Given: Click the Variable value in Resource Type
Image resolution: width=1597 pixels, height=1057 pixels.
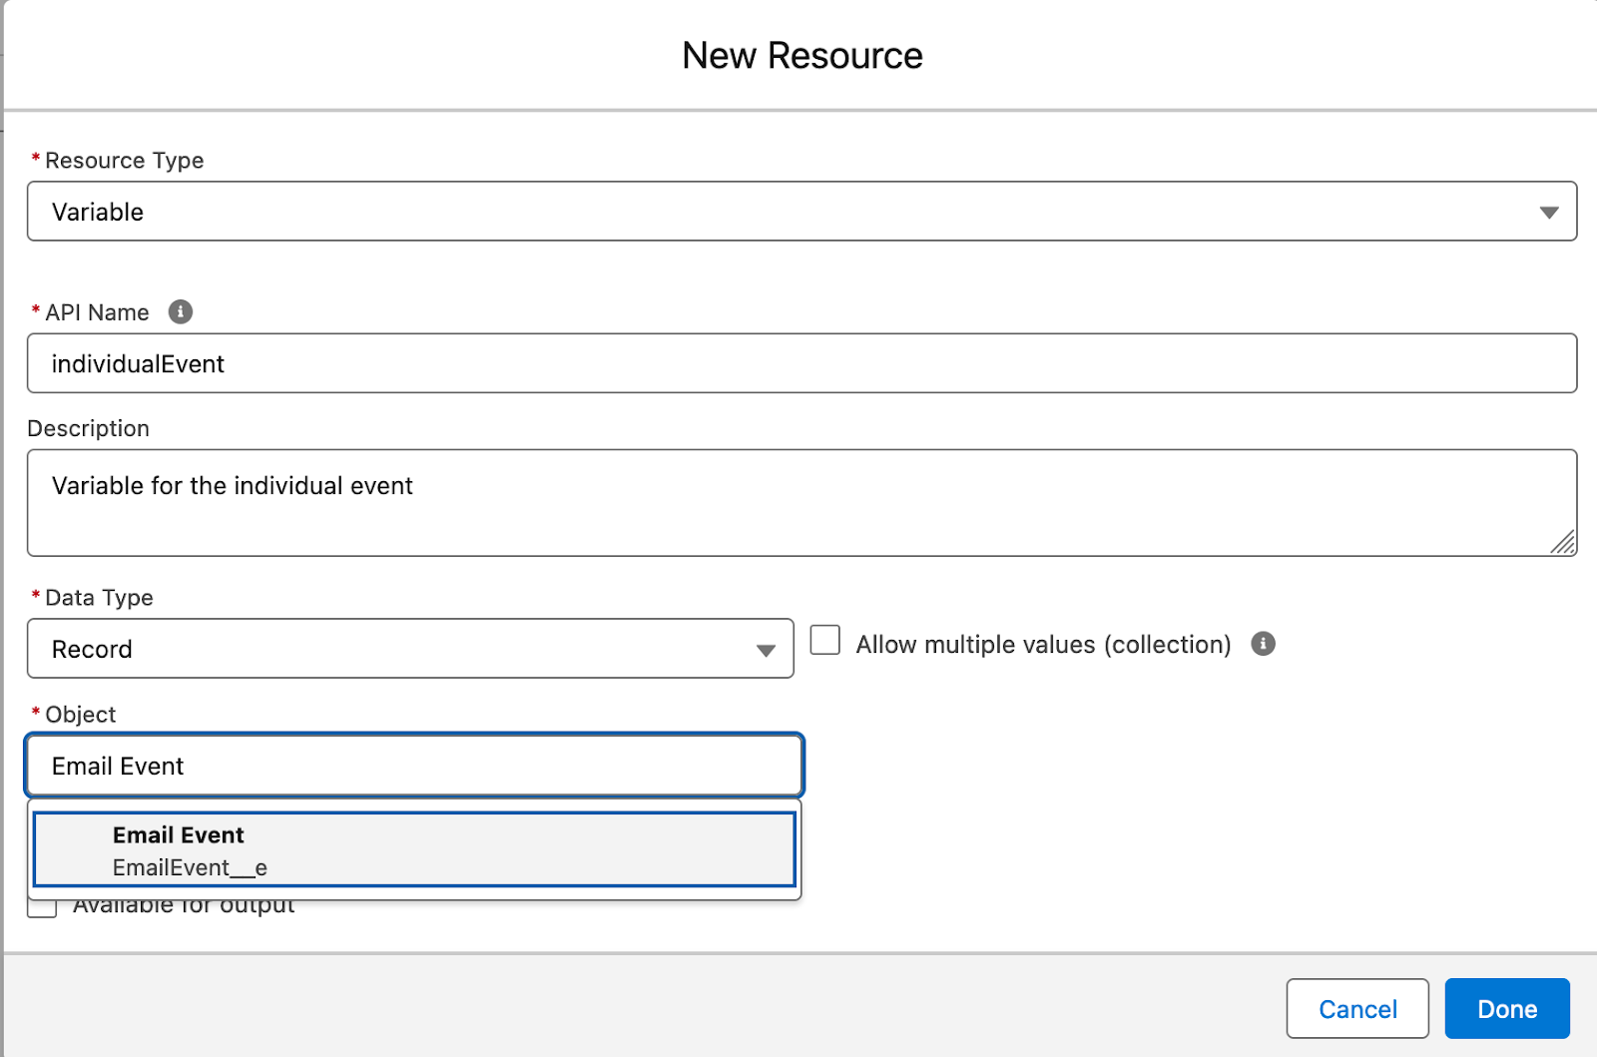Looking at the screenshot, I should point(98,212).
